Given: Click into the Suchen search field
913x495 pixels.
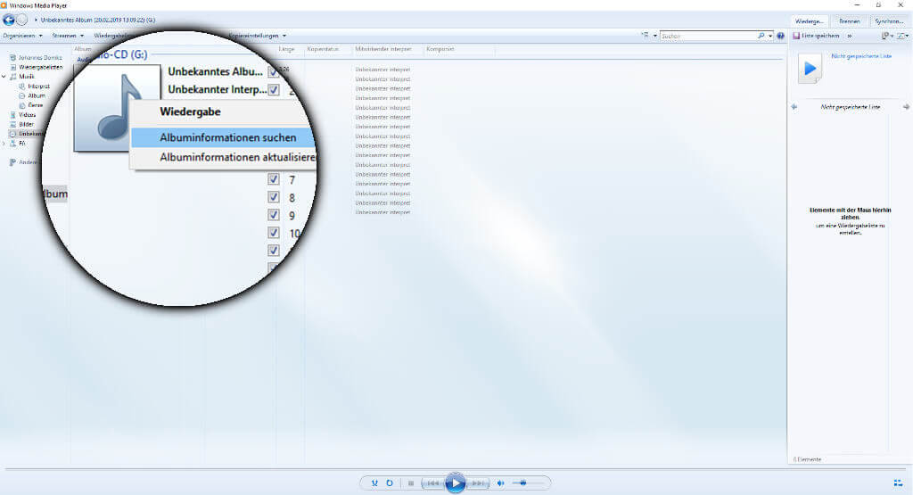Looking at the screenshot, I should (708, 36).
